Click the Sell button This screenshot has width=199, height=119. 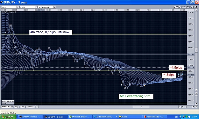[22, 107]
